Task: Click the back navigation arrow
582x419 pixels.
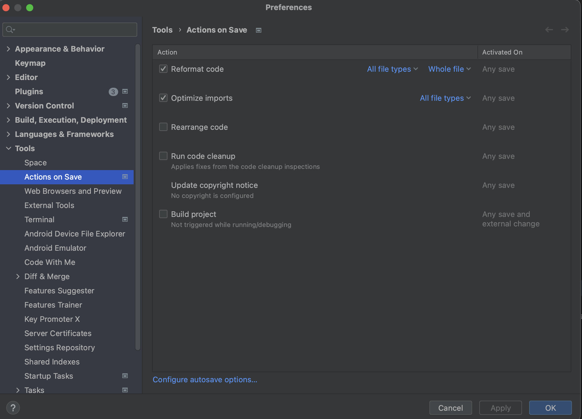Action: pyautogui.click(x=549, y=30)
